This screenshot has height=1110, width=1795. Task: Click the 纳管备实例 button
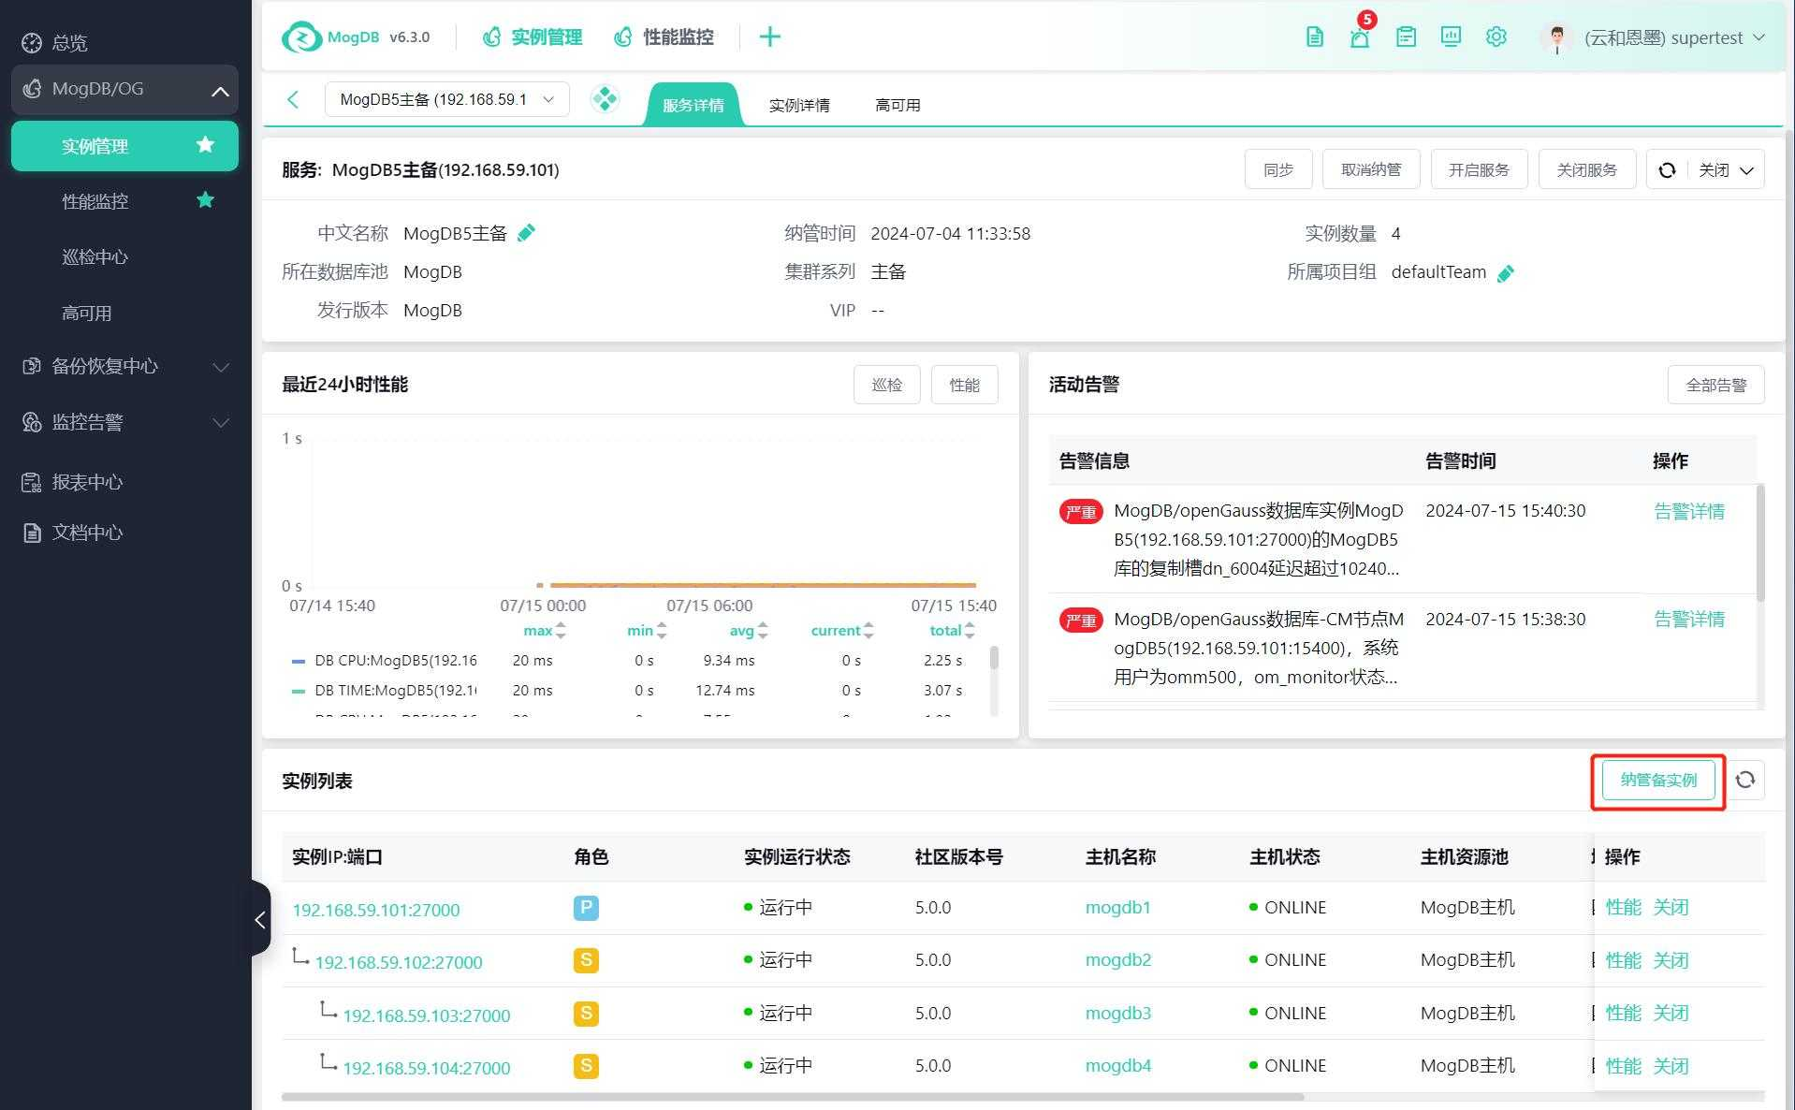[x=1658, y=780]
